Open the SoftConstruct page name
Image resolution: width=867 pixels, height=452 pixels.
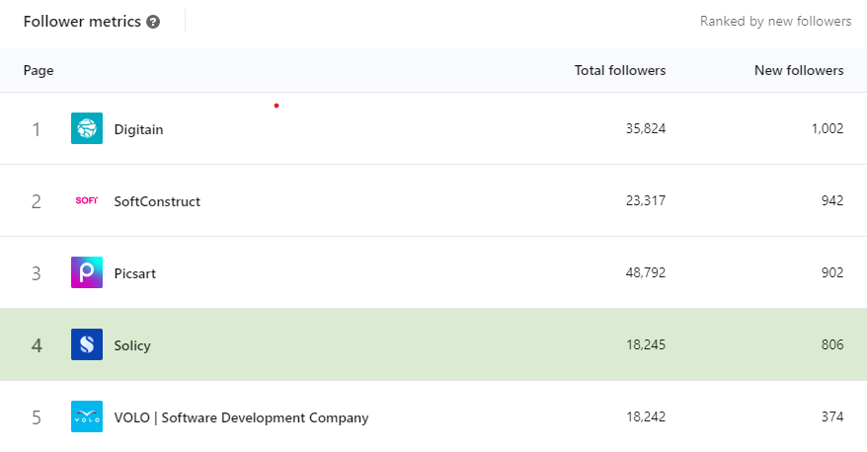coord(157,201)
